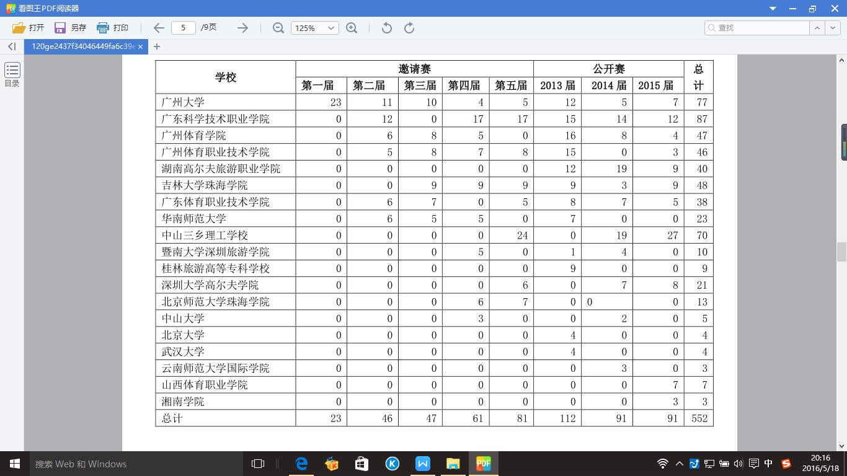Select the 湖南高尔夫旅游职业学院 row label
The image size is (847, 476).
coord(221,169)
